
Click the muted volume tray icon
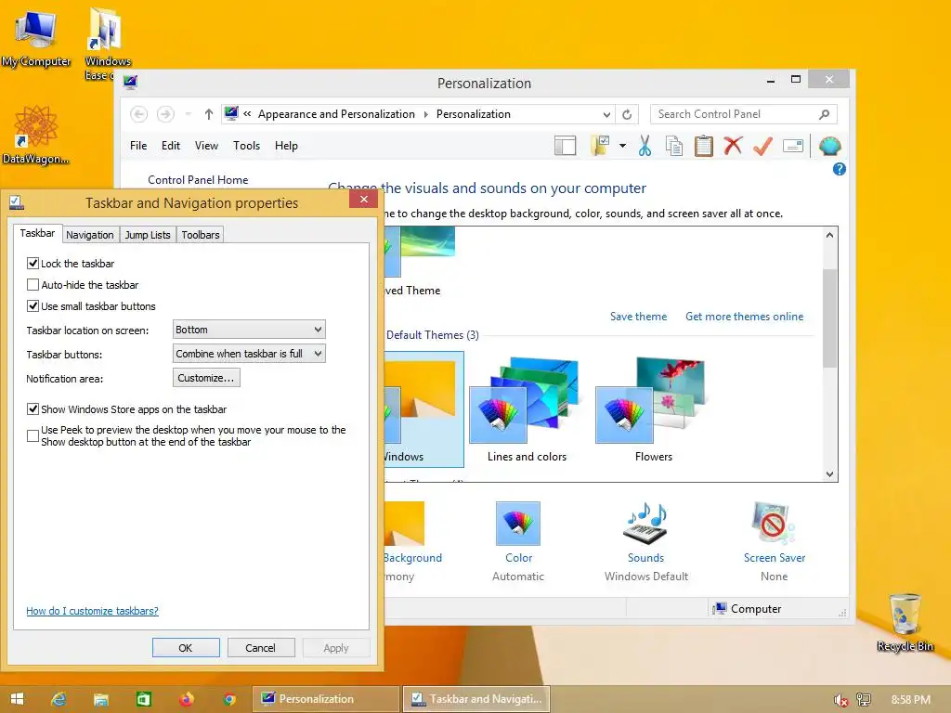coord(840,700)
